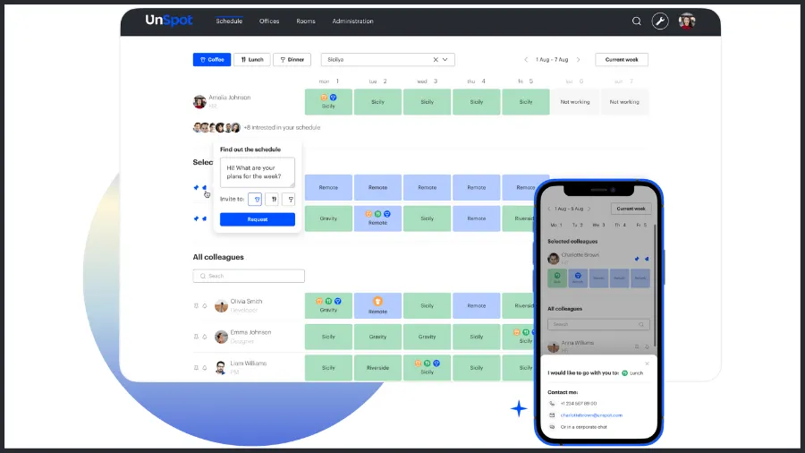The width and height of the screenshot is (805, 453).
Task: Click Emma Johnson's Tuesday Gravity cell
Action: pyautogui.click(x=377, y=337)
